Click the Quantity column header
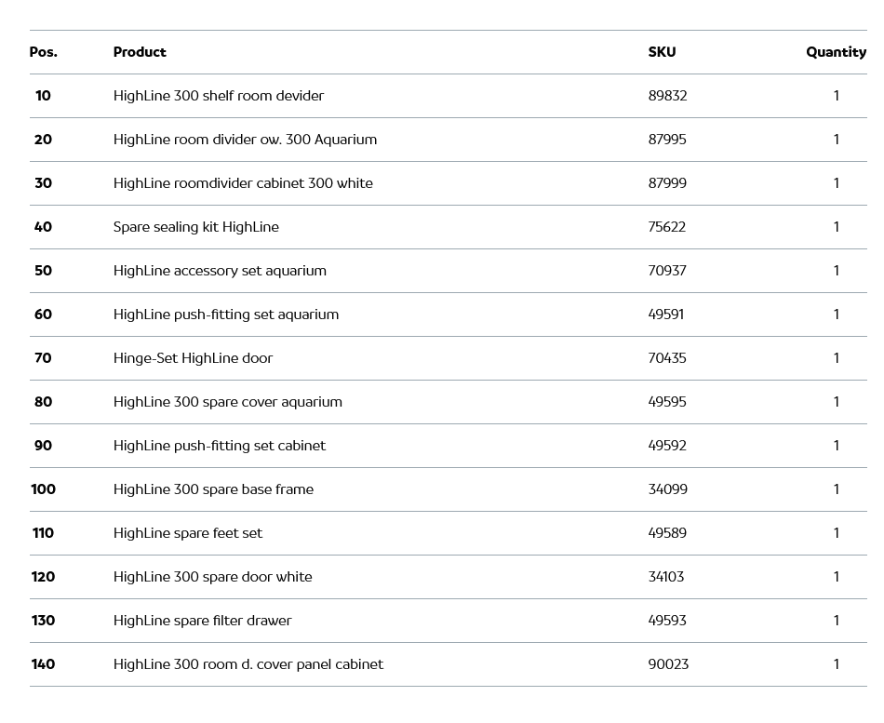This screenshot has height=723, width=884. click(x=836, y=52)
